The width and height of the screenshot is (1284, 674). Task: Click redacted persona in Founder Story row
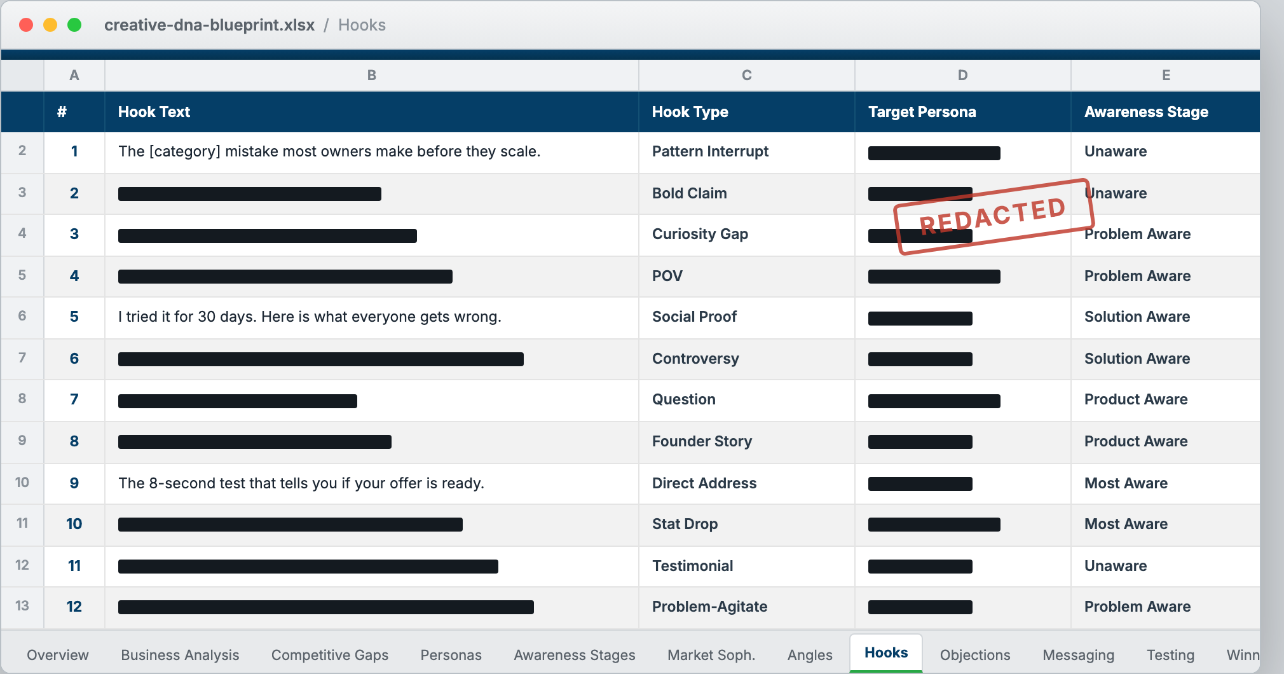coord(920,442)
